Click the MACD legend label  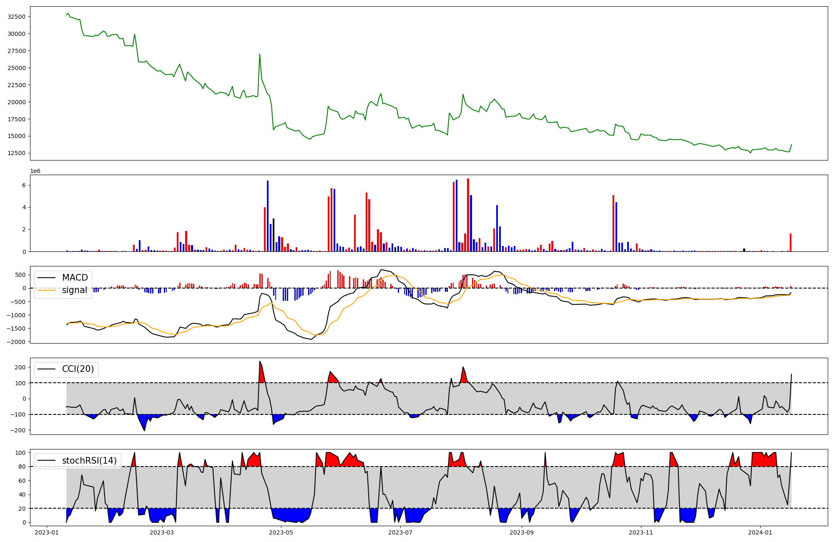[x=75, y=278]
